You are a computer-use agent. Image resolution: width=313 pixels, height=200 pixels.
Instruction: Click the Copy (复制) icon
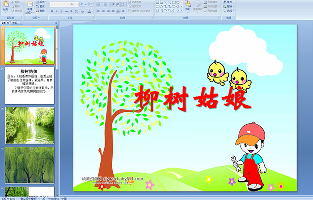click(x=13, y=6)
